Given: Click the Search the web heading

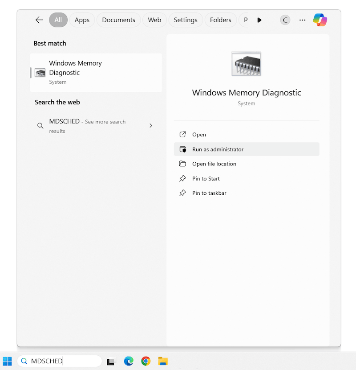Looking at the screenshot, I should click(x=57, y=102).
